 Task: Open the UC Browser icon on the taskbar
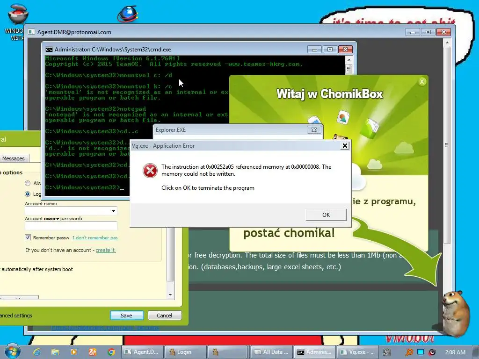coord(93,352)
